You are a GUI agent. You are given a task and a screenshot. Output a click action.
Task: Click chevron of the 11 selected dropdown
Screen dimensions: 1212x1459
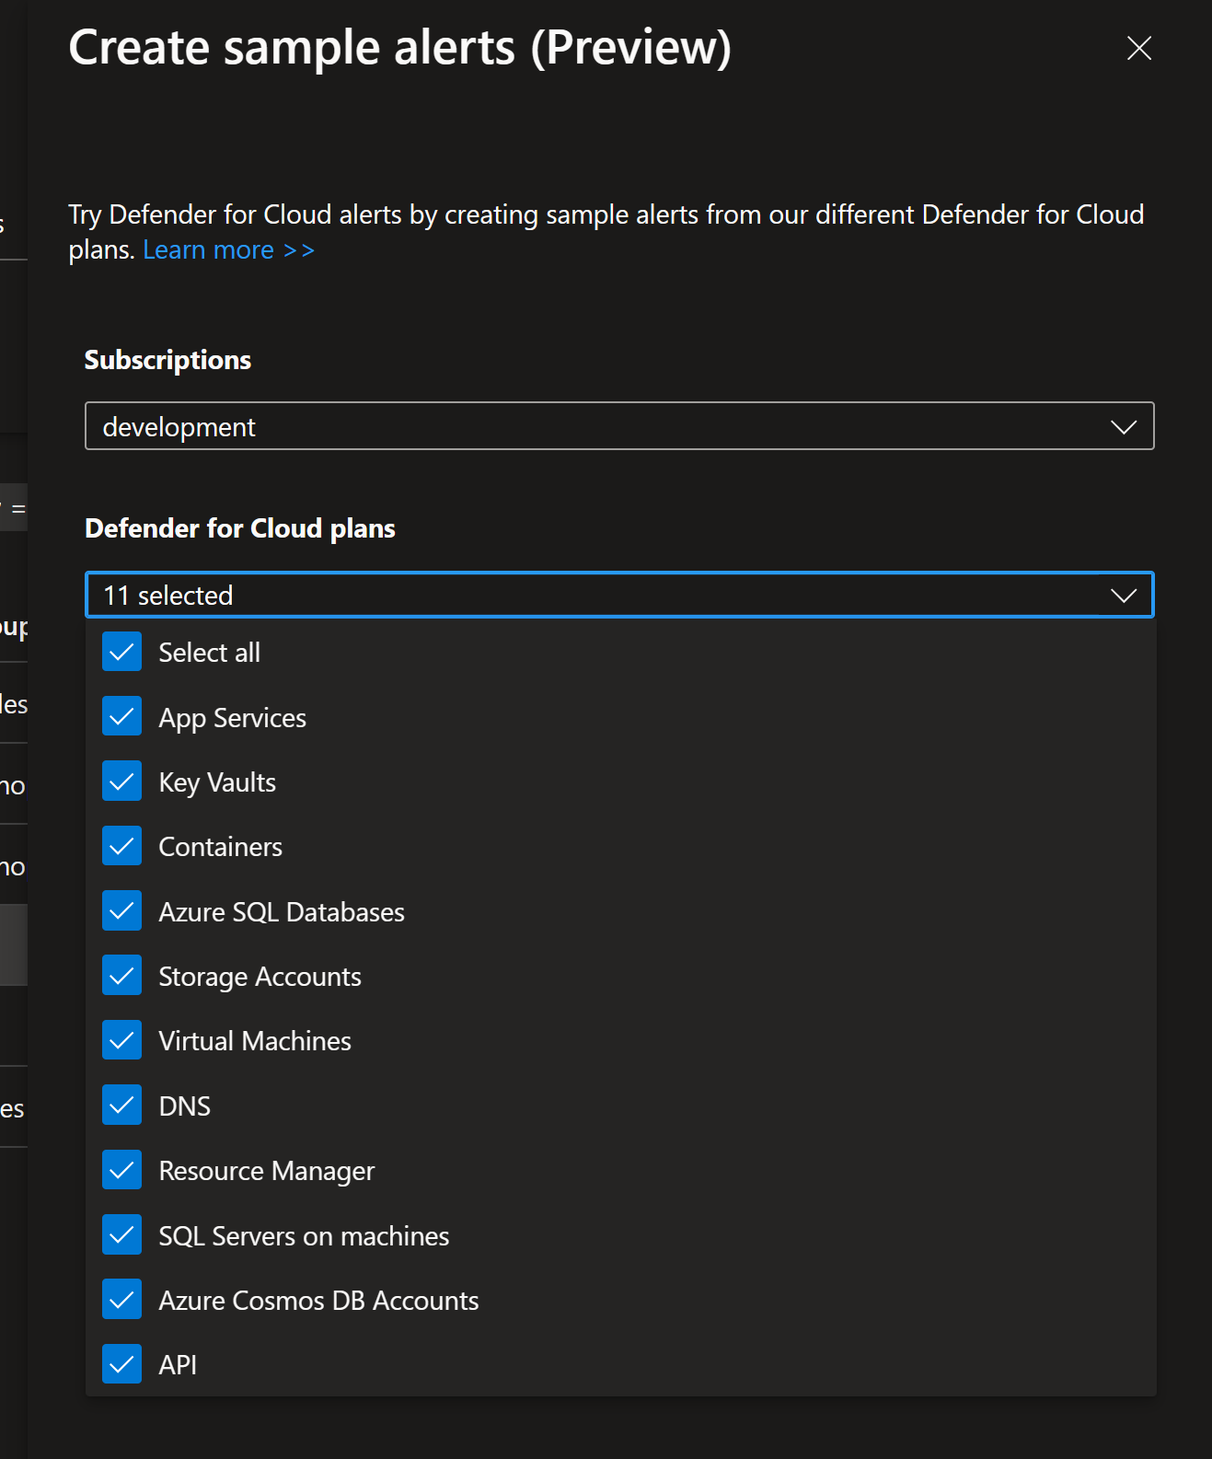1123,596
